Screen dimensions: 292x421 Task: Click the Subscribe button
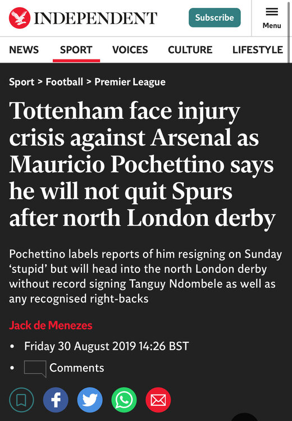(215, 17)
